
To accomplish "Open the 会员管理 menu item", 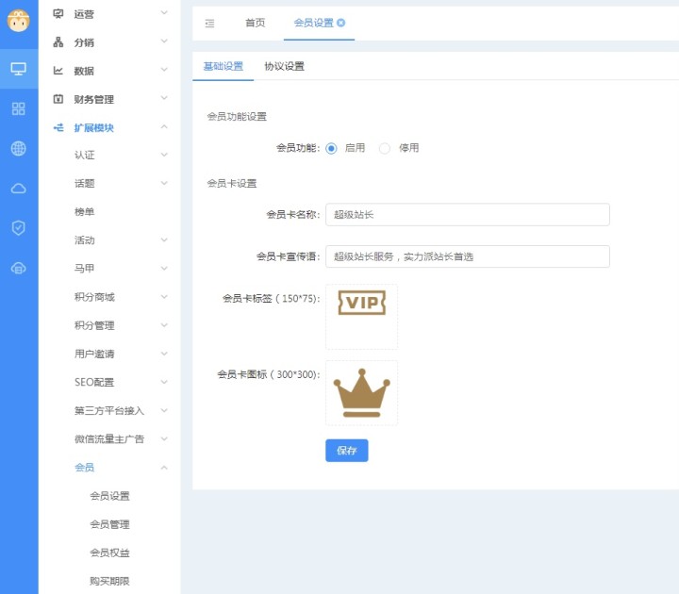I will (110, 524).
